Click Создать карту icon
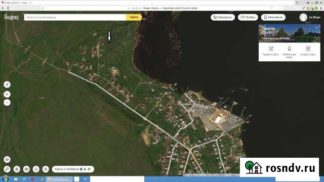This screenshot has height=182, width=324. tap(308, 49)
